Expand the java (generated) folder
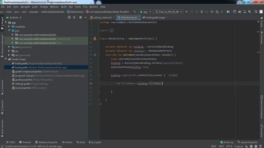Screen dimensions: 264x148 9,47
